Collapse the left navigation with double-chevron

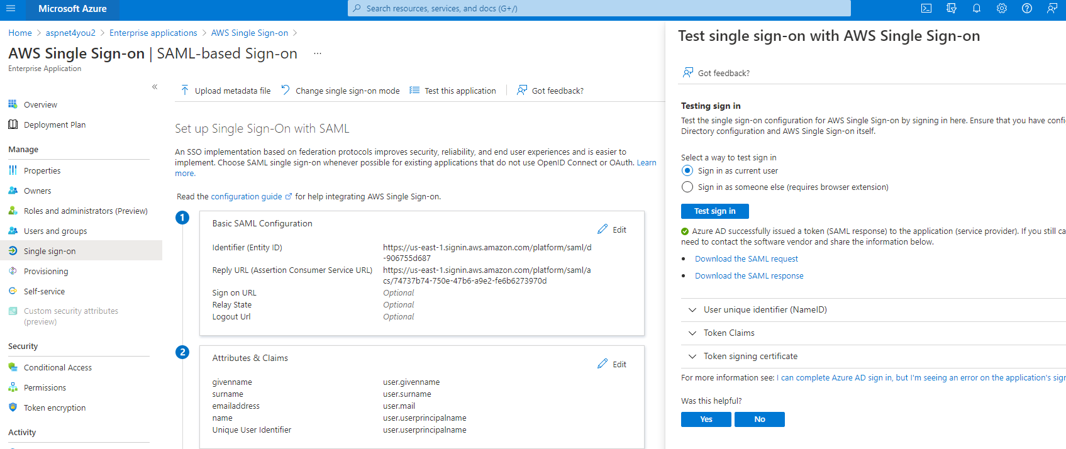pos(155,87)
